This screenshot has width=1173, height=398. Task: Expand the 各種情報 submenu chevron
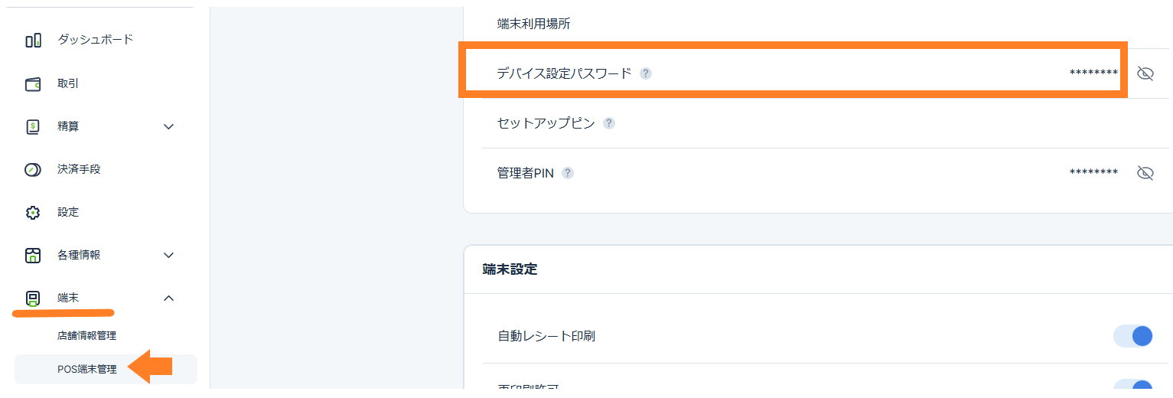(169, 256)
